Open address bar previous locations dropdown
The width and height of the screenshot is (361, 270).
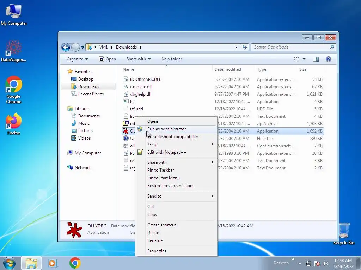(236, 47)
